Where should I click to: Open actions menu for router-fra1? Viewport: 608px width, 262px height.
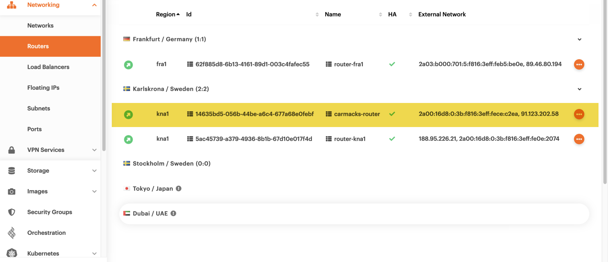(579, 64)
